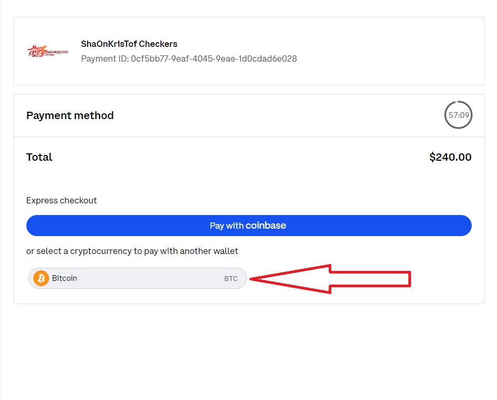
Task: Select Bitcoin as the payment cryptocurrency
Action: tap(137, 278)
